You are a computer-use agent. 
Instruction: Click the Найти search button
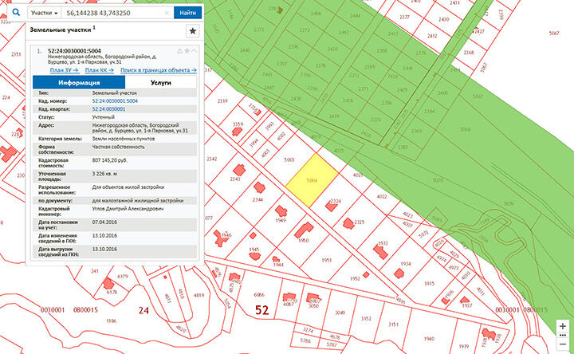(188, 13)
